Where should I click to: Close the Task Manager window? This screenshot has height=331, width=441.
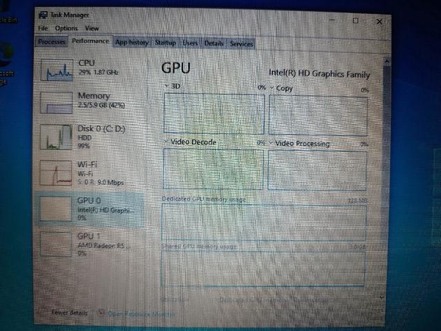coord(379,21)
